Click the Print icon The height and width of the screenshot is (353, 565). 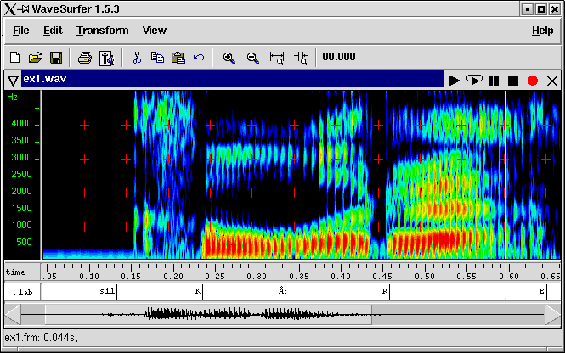[85, 58]
